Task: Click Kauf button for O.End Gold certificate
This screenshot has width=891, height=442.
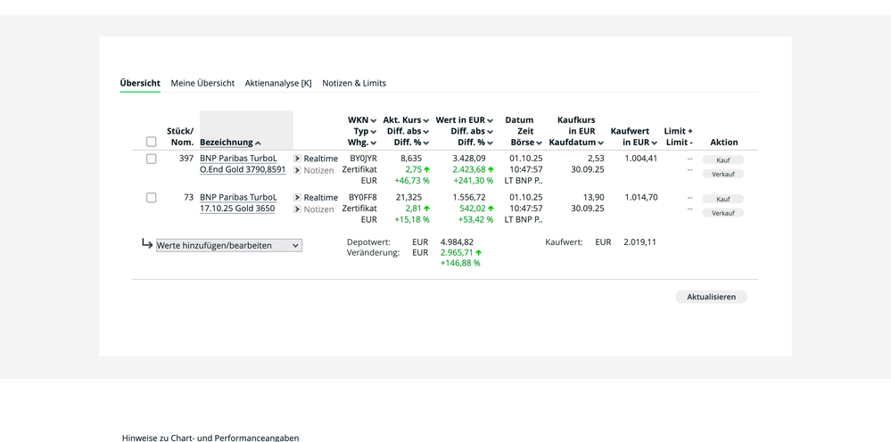Action: (x=722, y=160)
